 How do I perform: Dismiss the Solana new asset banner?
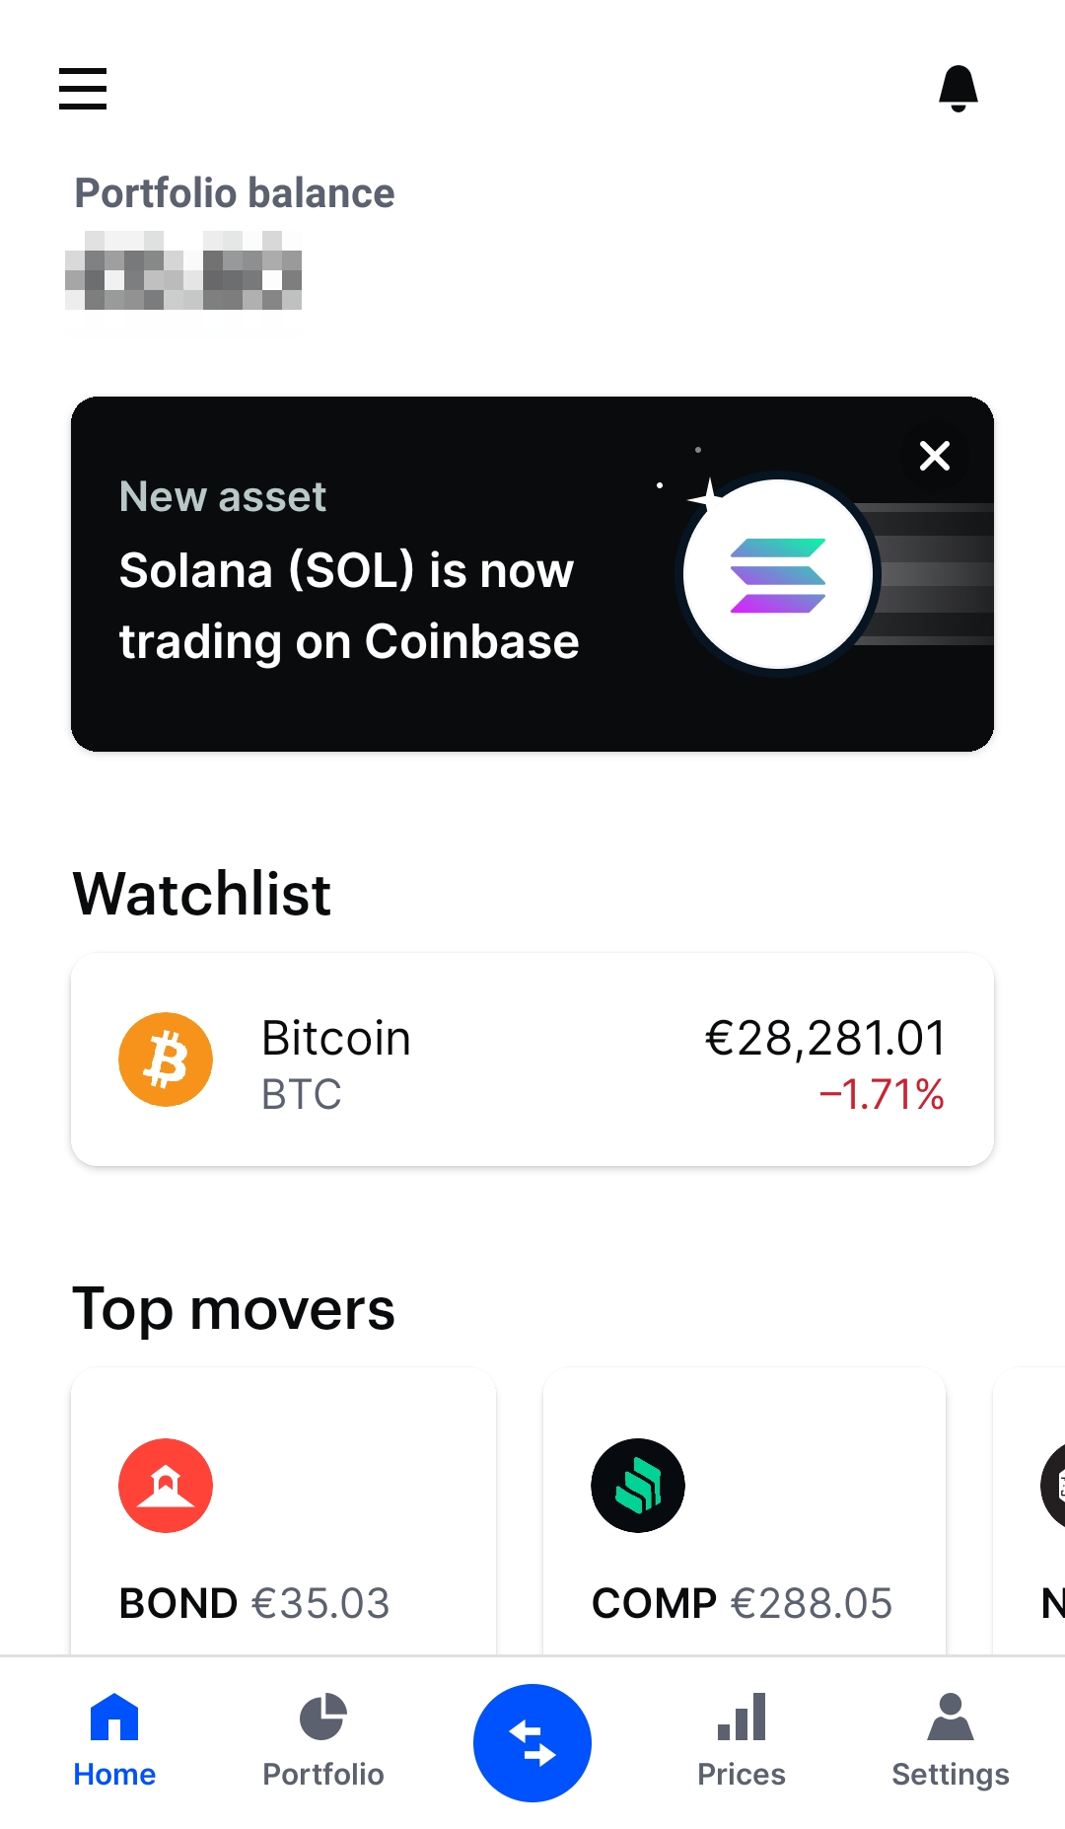click(934, 456)
